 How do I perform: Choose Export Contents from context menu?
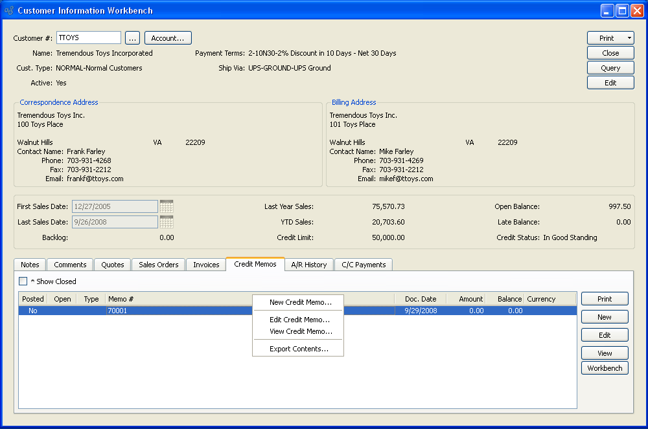coord(299,349)
